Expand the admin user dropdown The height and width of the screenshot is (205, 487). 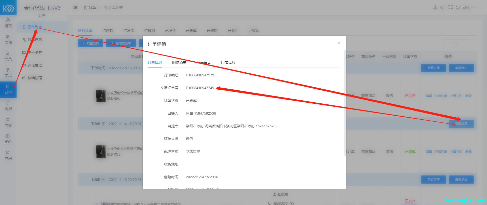pyautogui.click(x=469, y=8)
